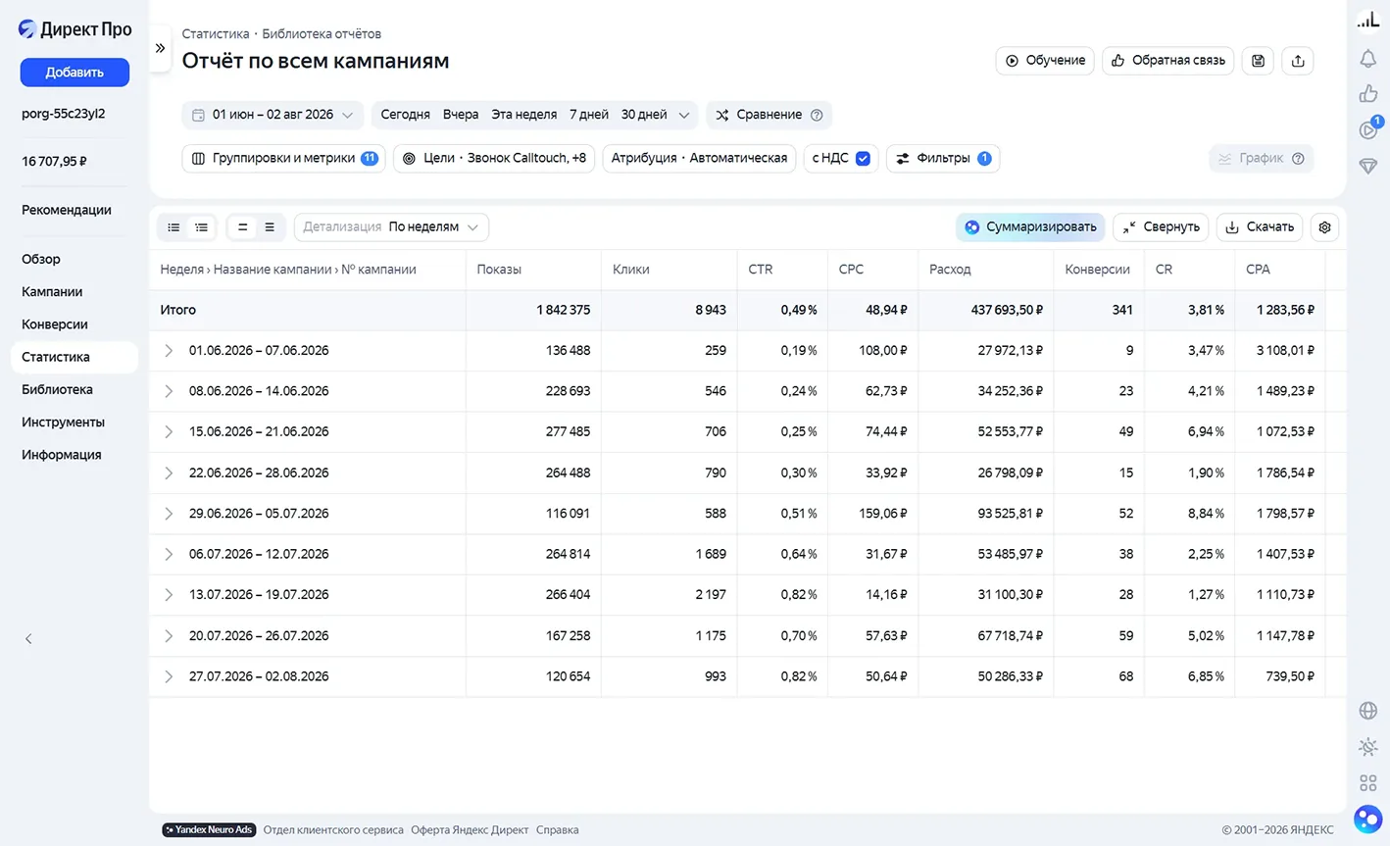
Task: Select the Вчера period preset
Action: 461,115
